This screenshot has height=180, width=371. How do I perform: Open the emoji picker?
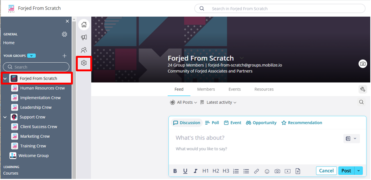click(267, 172)
